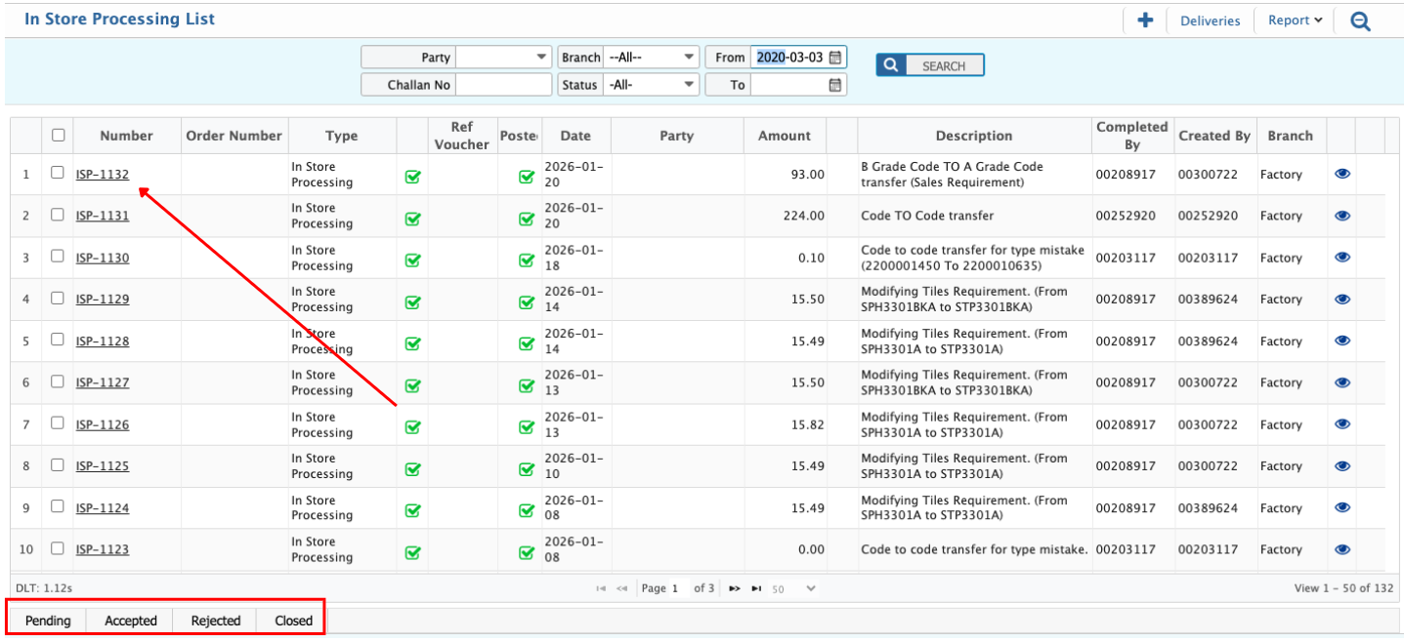Screen dimensions: 1404x642
Task: Switch to the Rejected tab
Action: [216, 621]
